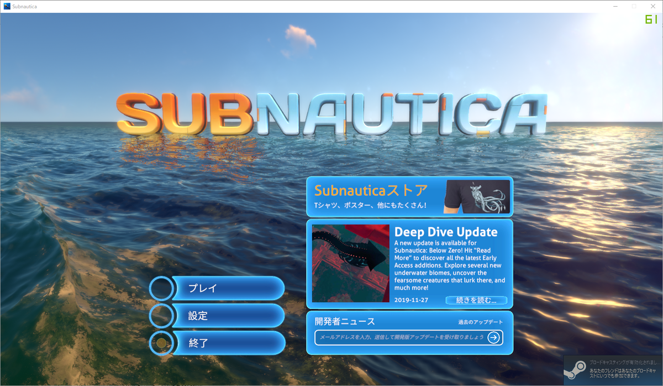The image size is (663, 386).
Task: Click the Subnautica window title icon
Action: 7,6
